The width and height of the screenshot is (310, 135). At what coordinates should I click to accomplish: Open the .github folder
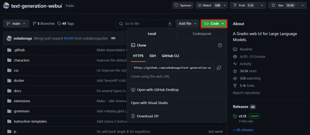tap(19, 50)
